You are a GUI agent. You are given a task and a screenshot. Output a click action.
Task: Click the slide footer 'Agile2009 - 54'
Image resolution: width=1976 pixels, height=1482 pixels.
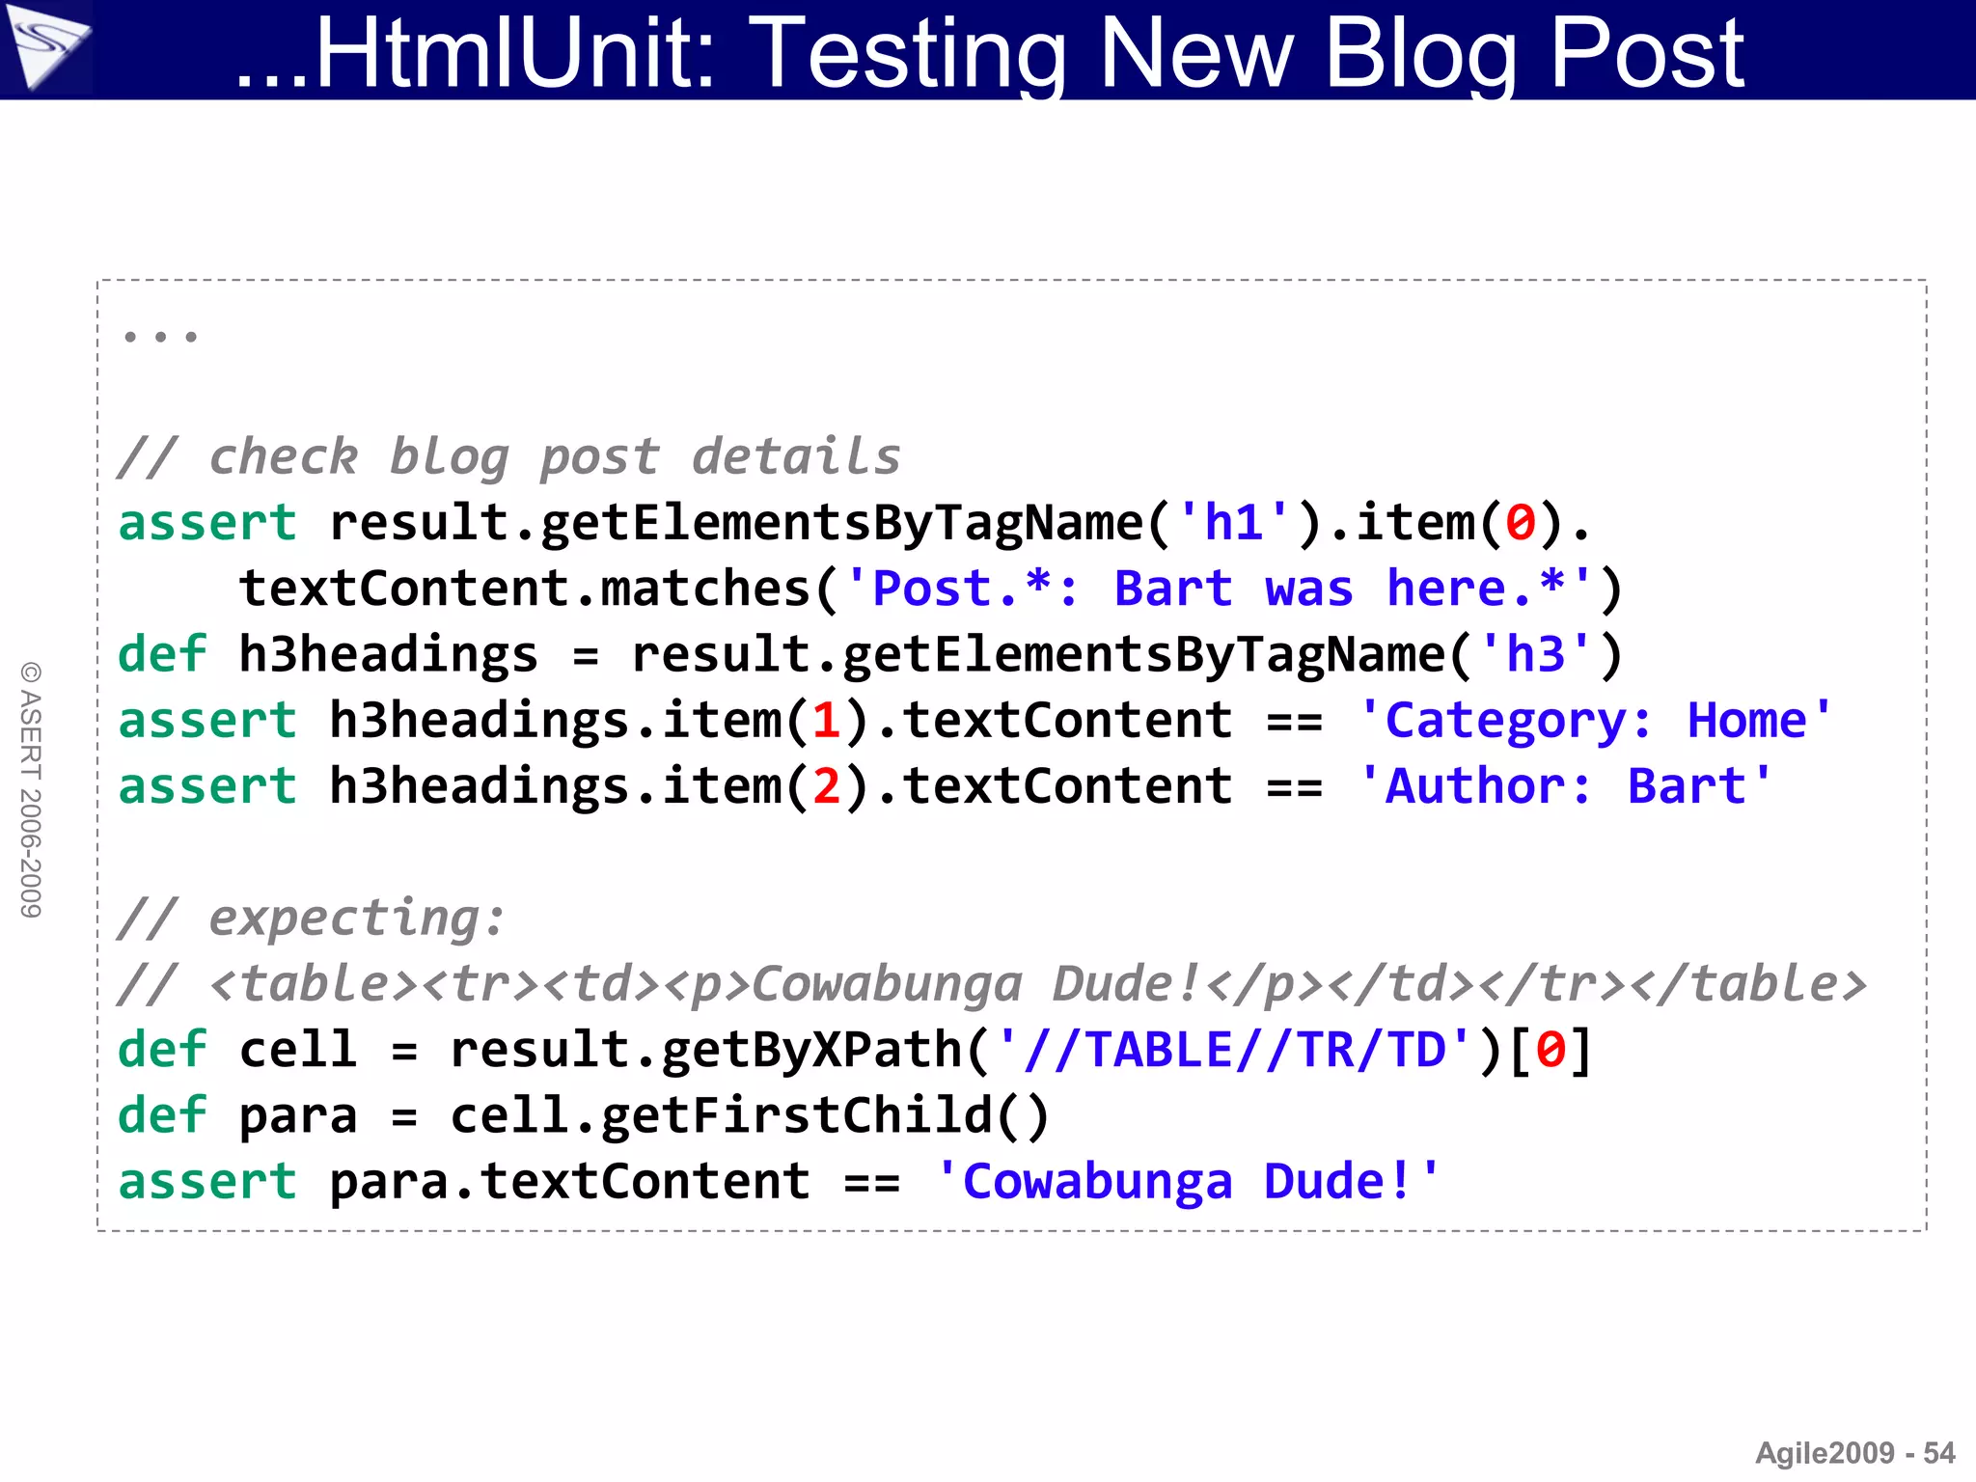point(1854,1452)
